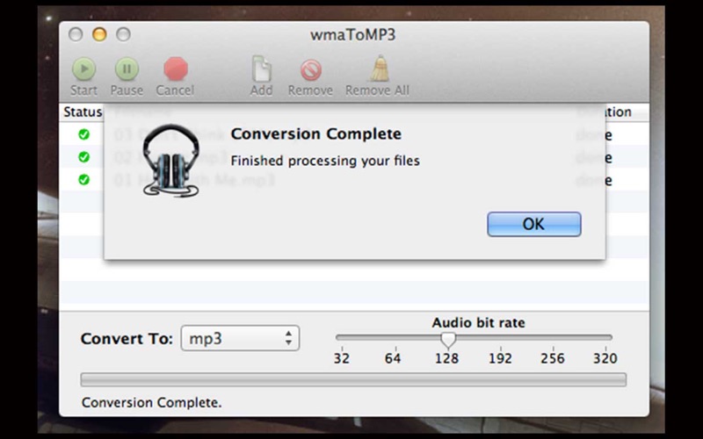
Task: Click the Remove All broom icon
Action: (x=380, y=68)
